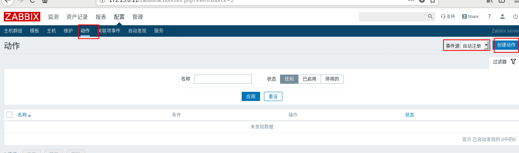The height and width of the screenshot is (153, 519).
Task: Open the 支持 support link
Action: [x=448, y=16]
